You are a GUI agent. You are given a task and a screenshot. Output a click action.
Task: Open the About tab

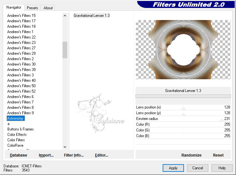(48, 8)
